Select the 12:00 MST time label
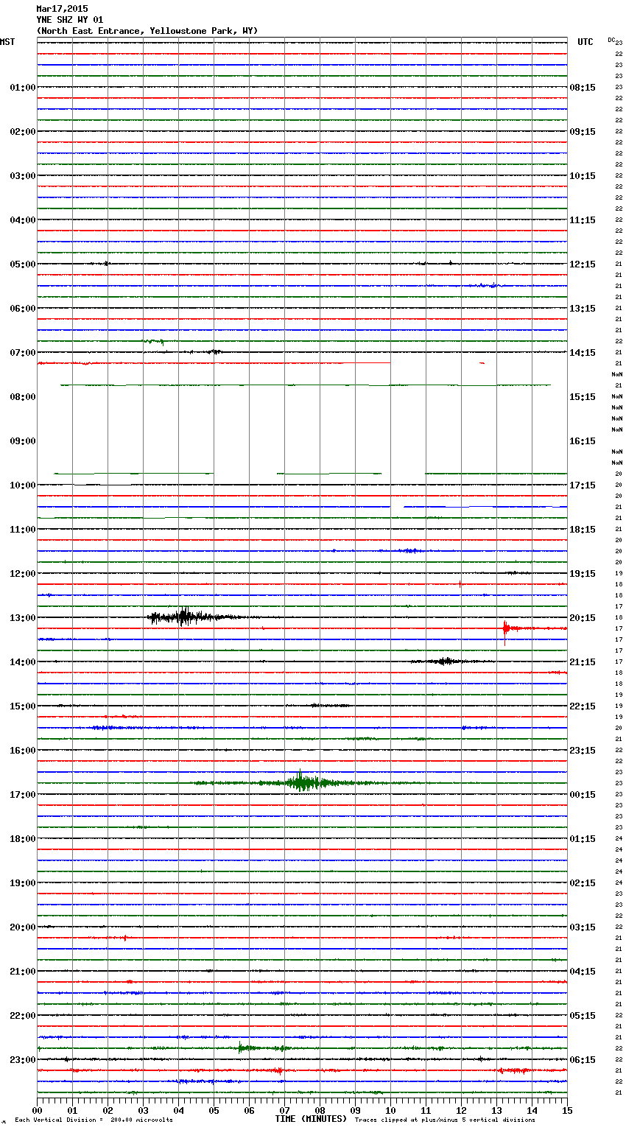This screenshot has height=1130, width=626. click(x=23, y=573)
